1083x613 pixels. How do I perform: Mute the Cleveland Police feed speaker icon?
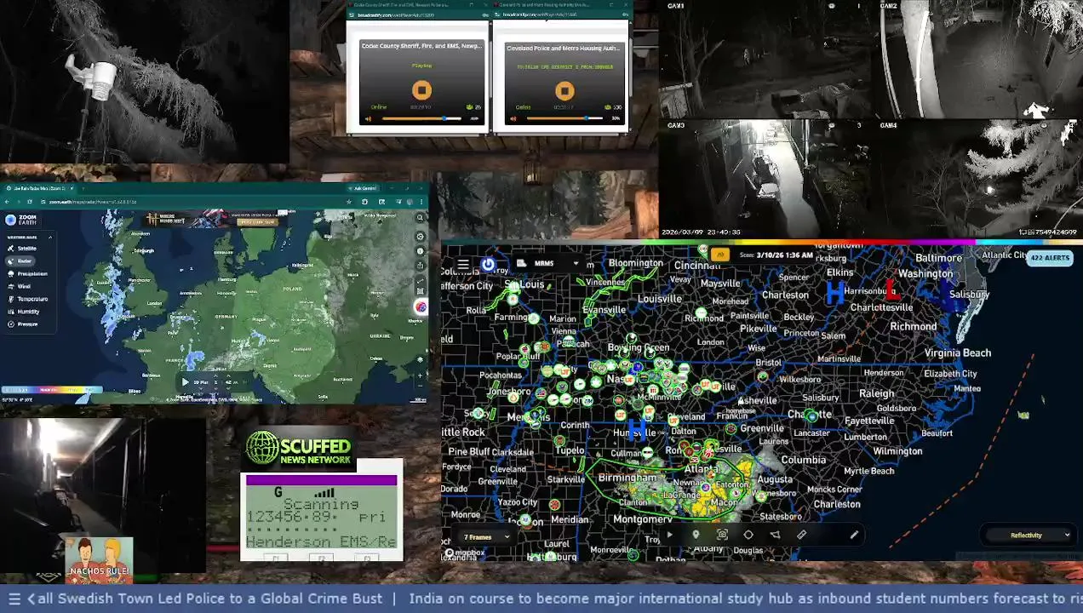point(513,118)
